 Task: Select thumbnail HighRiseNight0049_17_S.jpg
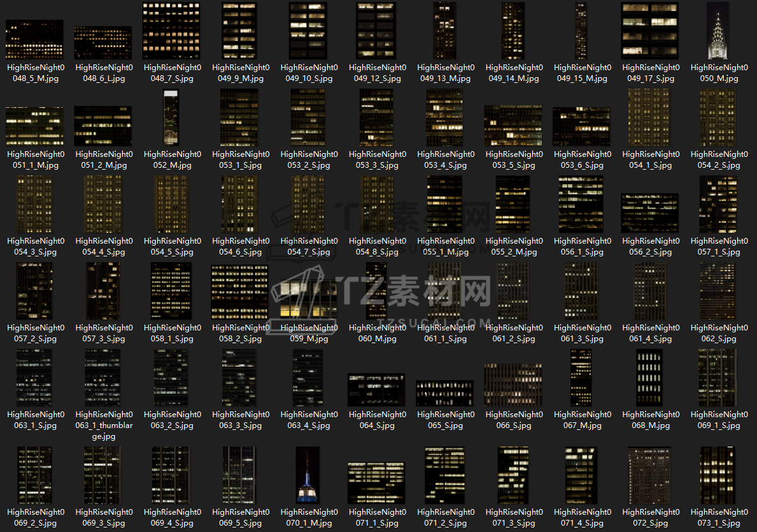coord(650,31)
